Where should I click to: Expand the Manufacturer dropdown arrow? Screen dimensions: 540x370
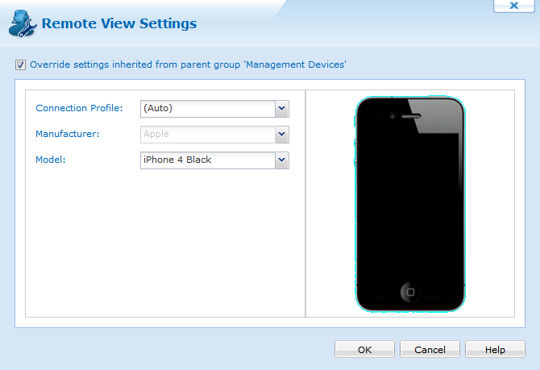click(282, 135)
